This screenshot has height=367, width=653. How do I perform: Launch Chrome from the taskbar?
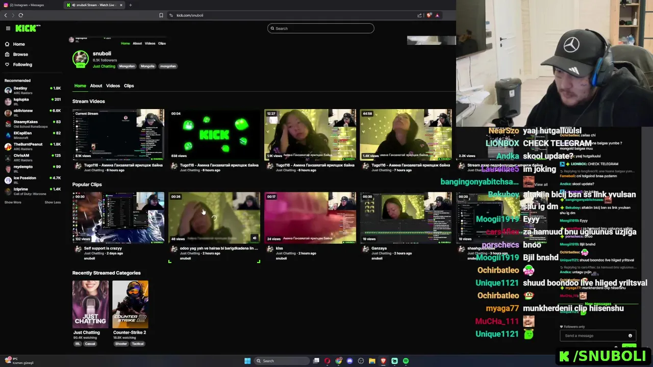coord(339,361)
